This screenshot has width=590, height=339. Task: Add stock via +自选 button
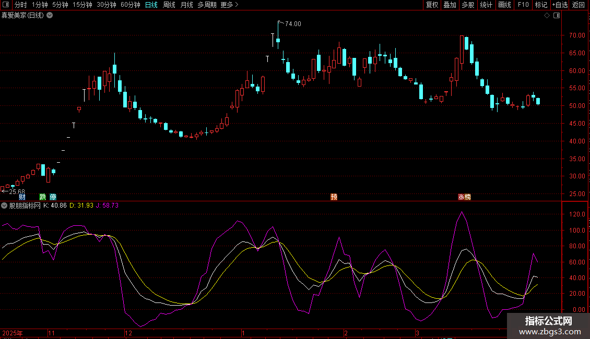tap(560, 5)
